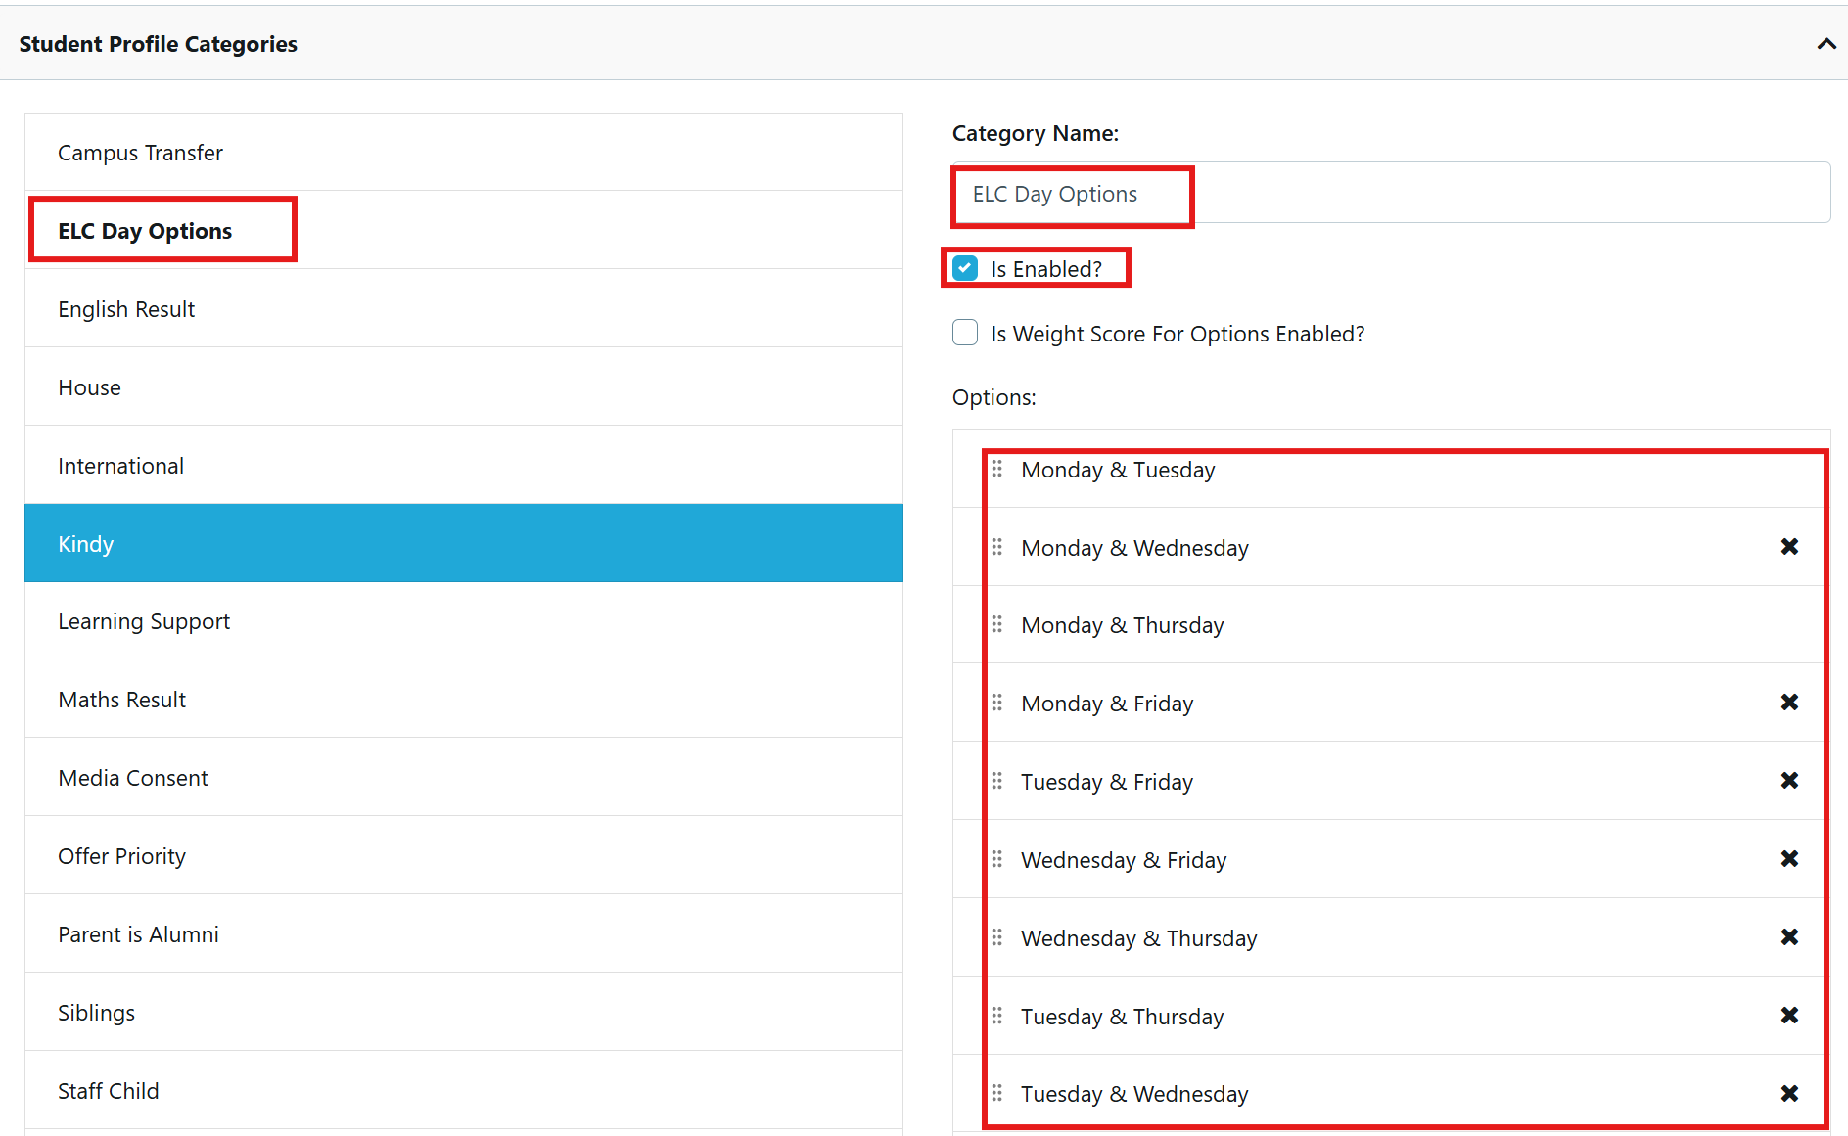Delete the Tuesday & Thursday option
The height and width of the screenshot is (1136, 1848).
click(x=1789, y=1016)
